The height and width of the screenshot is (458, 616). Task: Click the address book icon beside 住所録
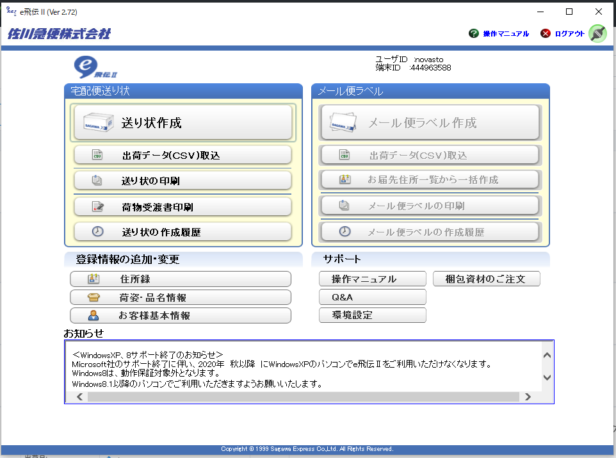tap(93, 279)
